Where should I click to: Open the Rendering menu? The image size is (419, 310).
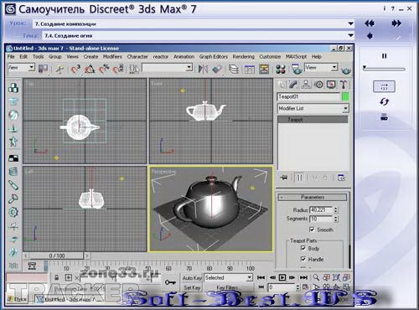(x=243, y=57)
